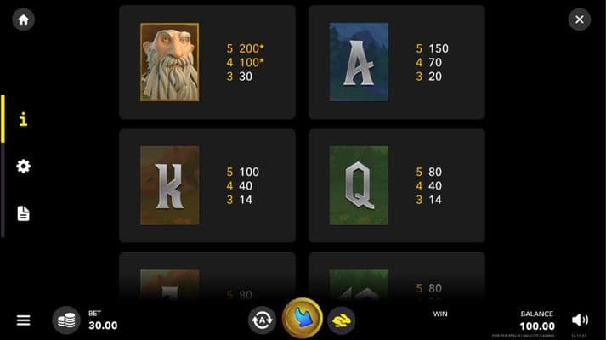606x340 pixels.
Task: Toggle the rabbit turbo spin mode
Action: point(342,320)
